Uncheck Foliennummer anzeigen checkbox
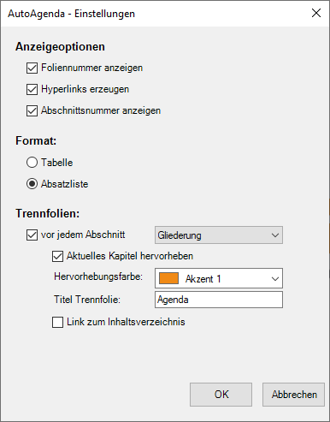The image size is (330, 422). tap(32, 68)
